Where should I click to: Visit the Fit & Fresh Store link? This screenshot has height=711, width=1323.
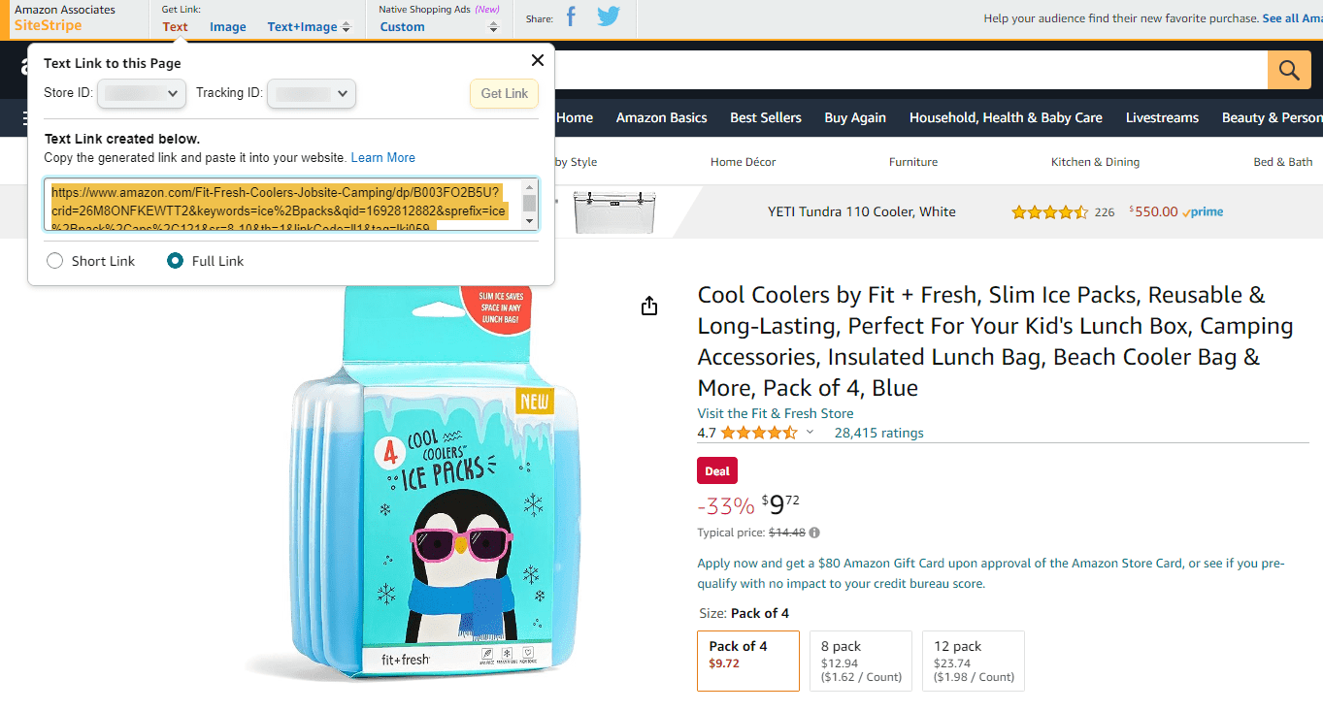(775, 413)
